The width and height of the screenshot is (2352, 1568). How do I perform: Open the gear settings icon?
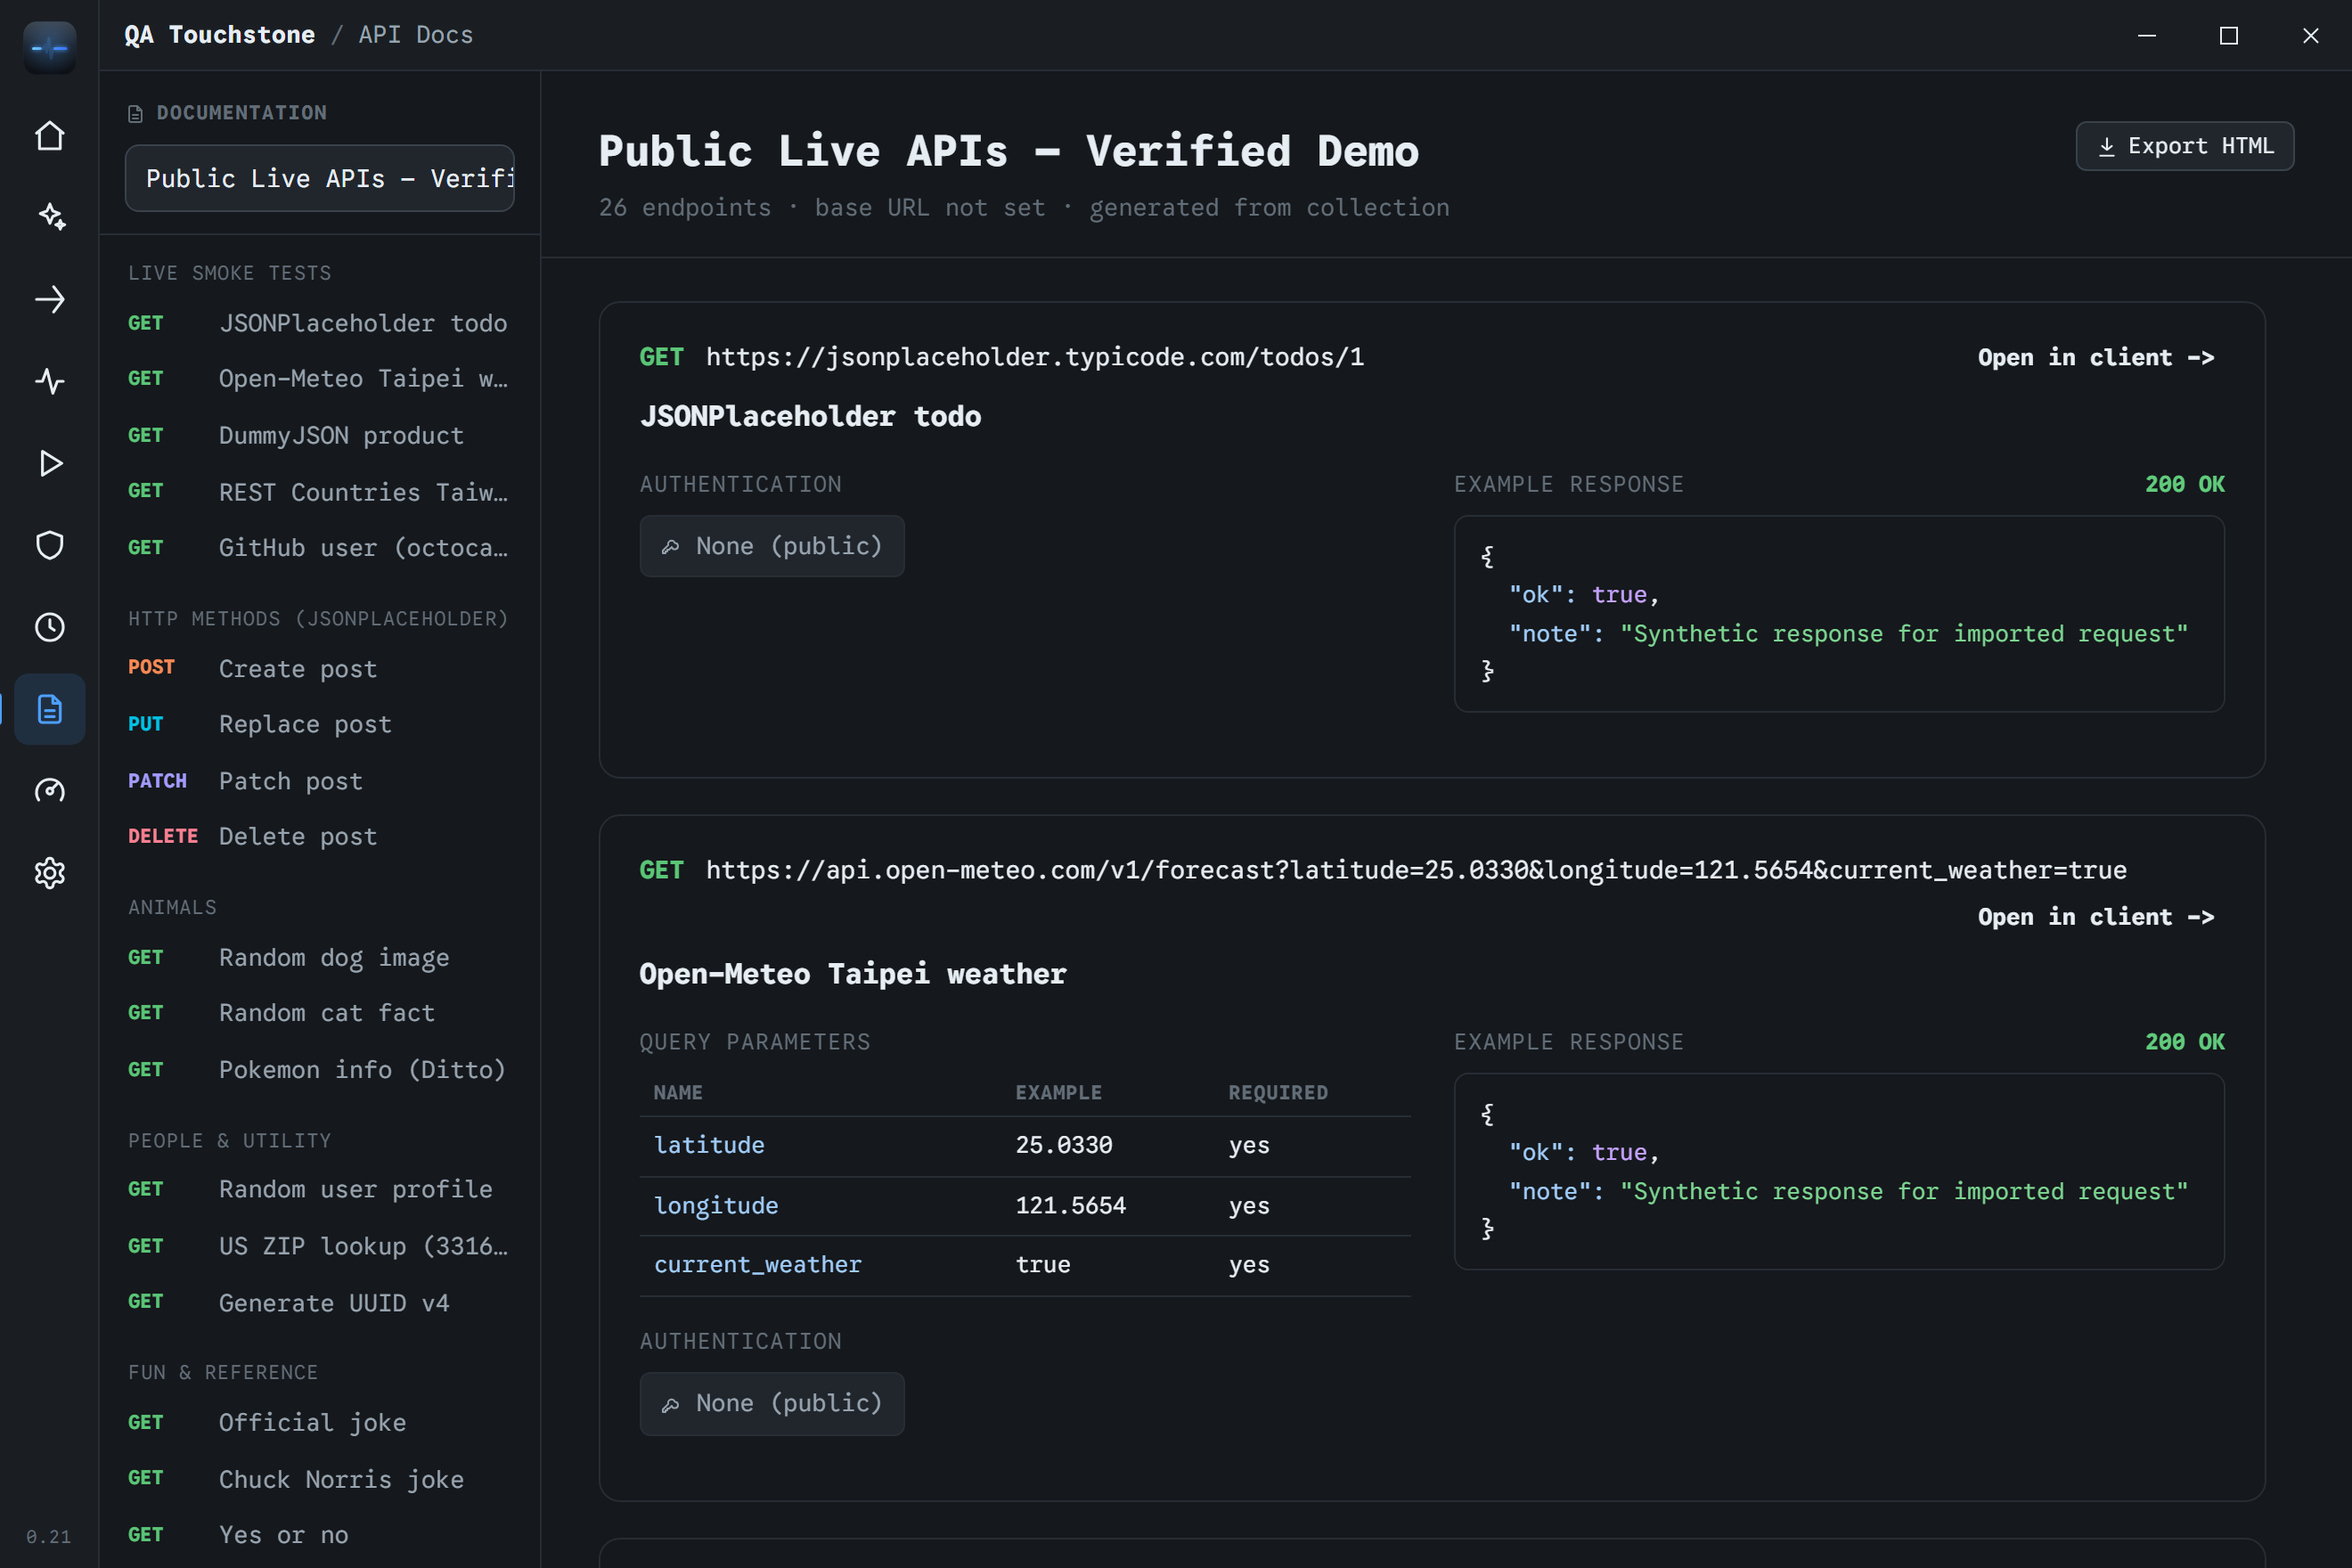click(x=49, y=873)
